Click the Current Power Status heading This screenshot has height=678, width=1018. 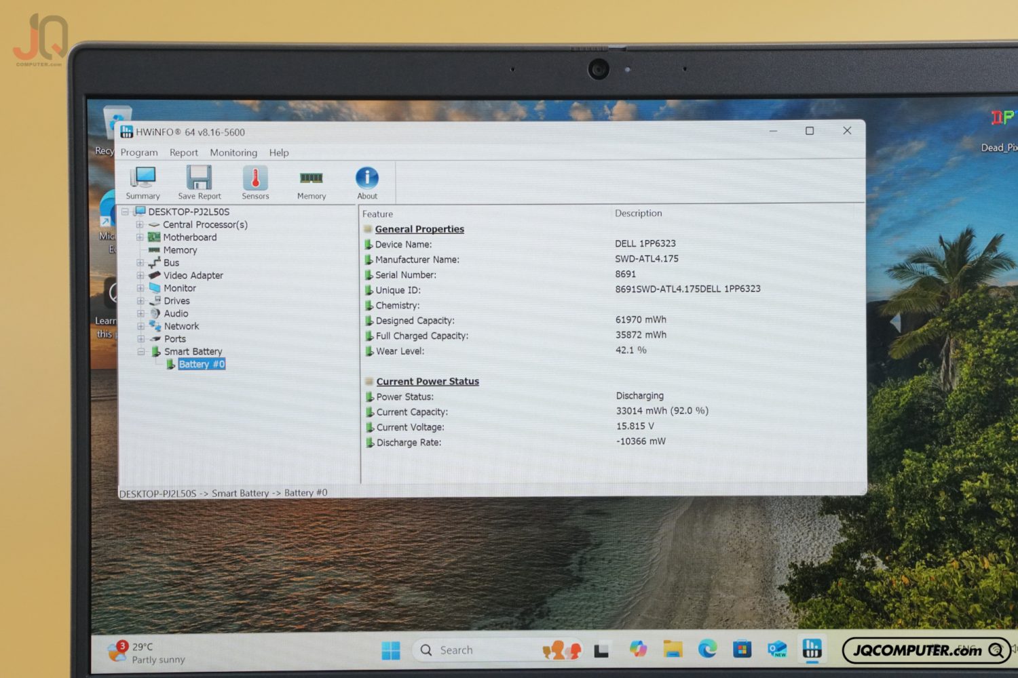[x=428, y=381]
